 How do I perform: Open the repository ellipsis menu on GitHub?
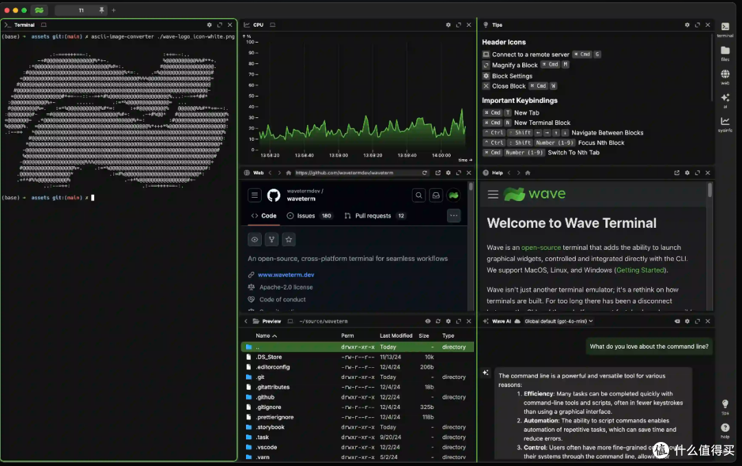[x=453, y=215]
